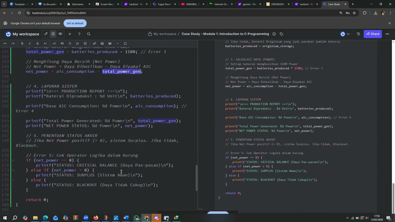Open the help question mark menu
This screenshot has height=222, width=395.
pyautogui.click(x=79, y=34)
